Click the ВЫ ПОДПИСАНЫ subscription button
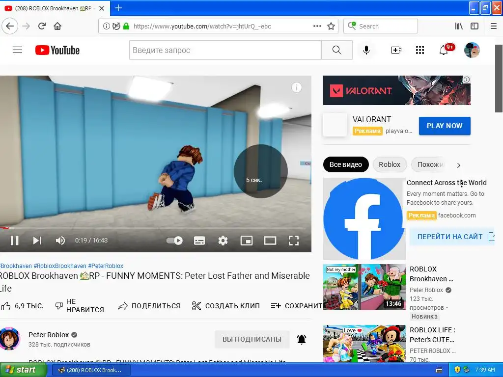The width and height of the screenshot is (503, 377). (x=252, y=339)
